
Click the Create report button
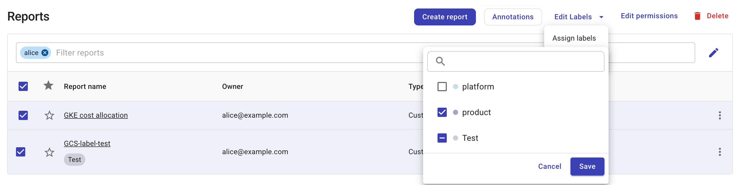tap(445, 17)
